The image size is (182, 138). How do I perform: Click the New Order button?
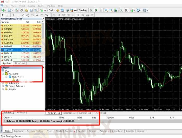coord(47,10)
